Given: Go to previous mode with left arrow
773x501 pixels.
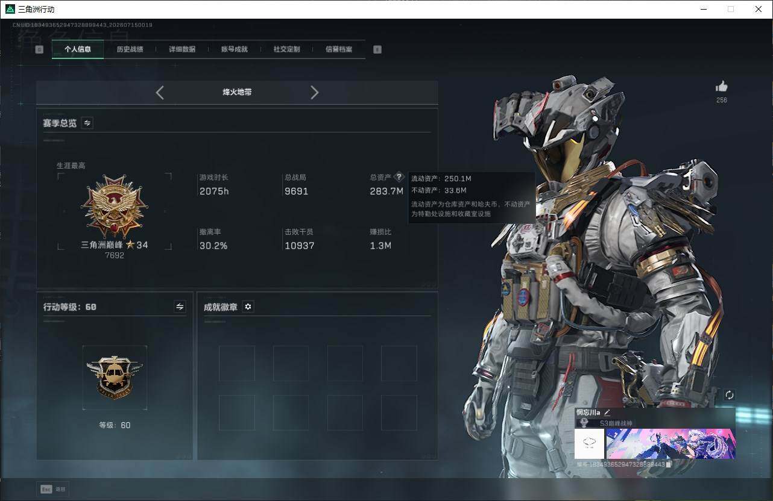Looking at the screenshot, I should tap(160, 92).
